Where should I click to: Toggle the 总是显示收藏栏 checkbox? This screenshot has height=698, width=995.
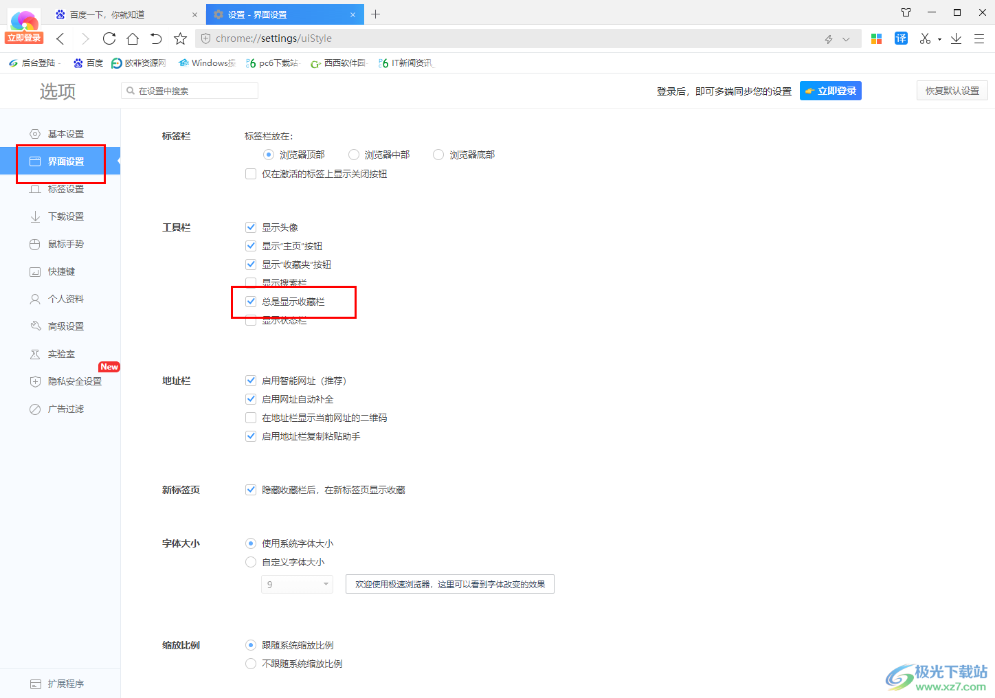251,301
